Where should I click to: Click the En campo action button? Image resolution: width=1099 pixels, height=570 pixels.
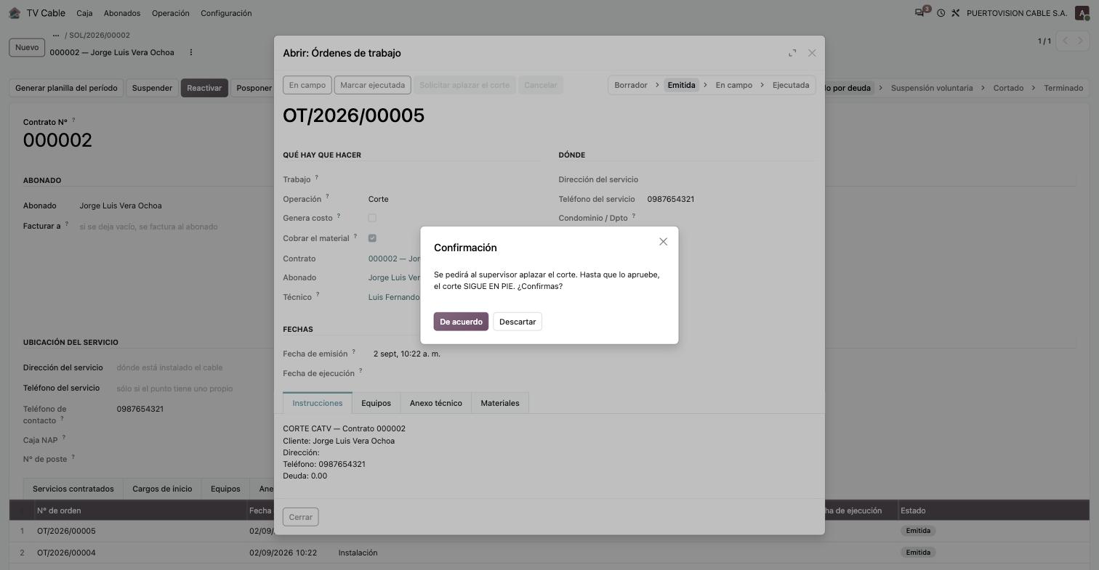[307, 85]
